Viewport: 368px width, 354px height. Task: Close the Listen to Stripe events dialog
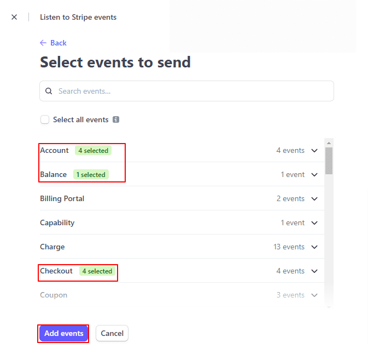click(14, 17)
